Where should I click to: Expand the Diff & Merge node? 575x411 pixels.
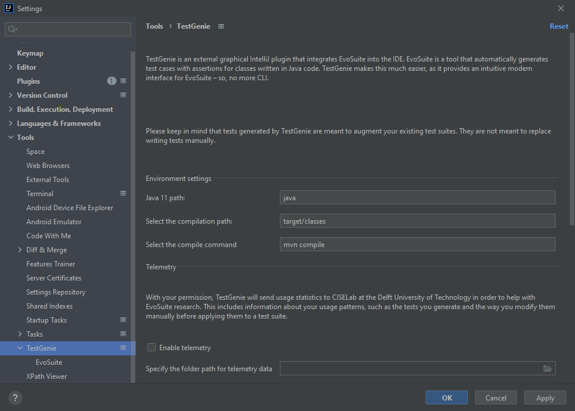[x=20, y=249]
